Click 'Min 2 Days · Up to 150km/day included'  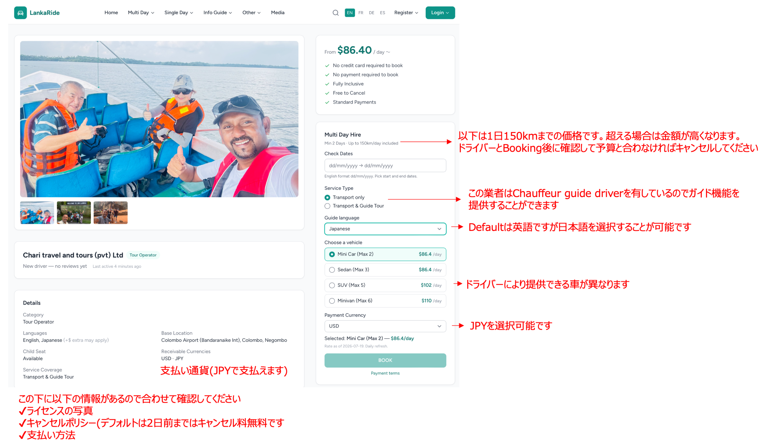click(361, 143)
